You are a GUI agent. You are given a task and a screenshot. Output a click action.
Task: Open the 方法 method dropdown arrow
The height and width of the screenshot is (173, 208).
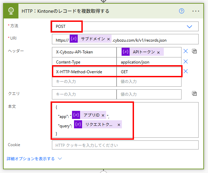pyautogui.click(x=189, y=27)
